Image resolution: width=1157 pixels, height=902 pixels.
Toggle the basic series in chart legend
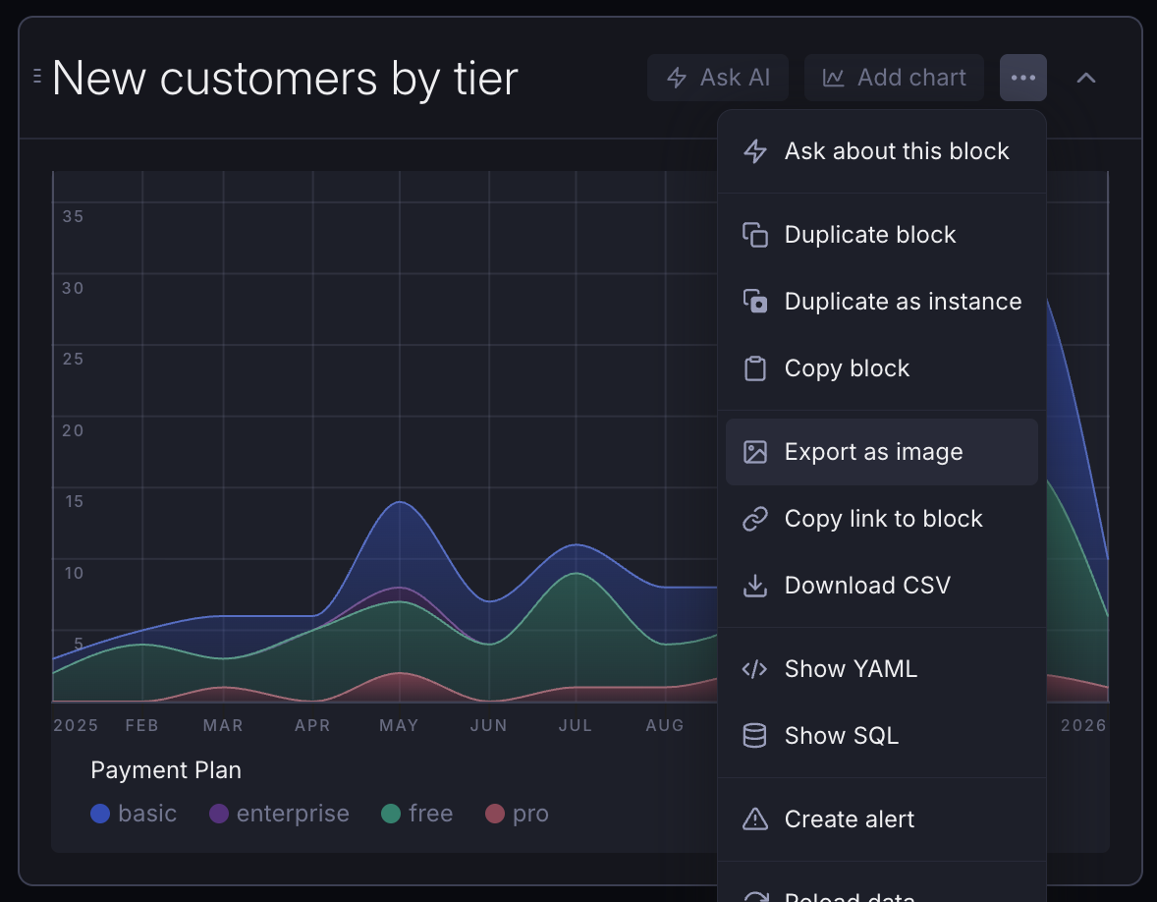134,814
